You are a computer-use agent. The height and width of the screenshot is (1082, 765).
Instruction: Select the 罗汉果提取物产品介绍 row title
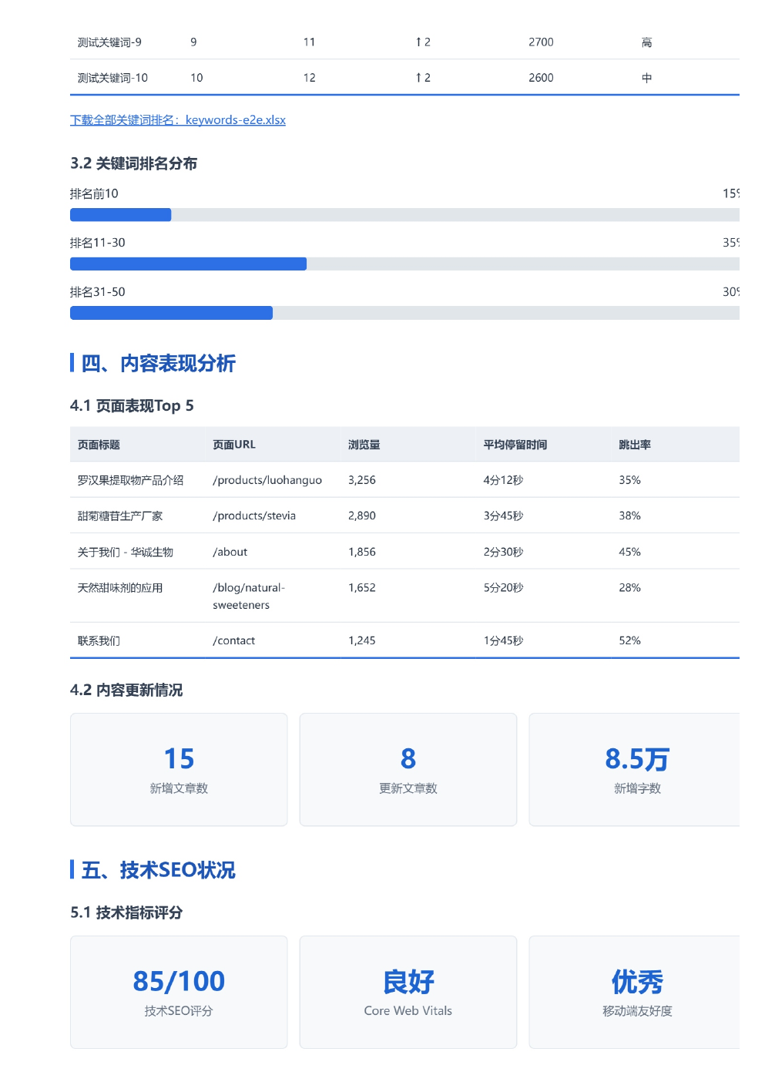[130, 480]
